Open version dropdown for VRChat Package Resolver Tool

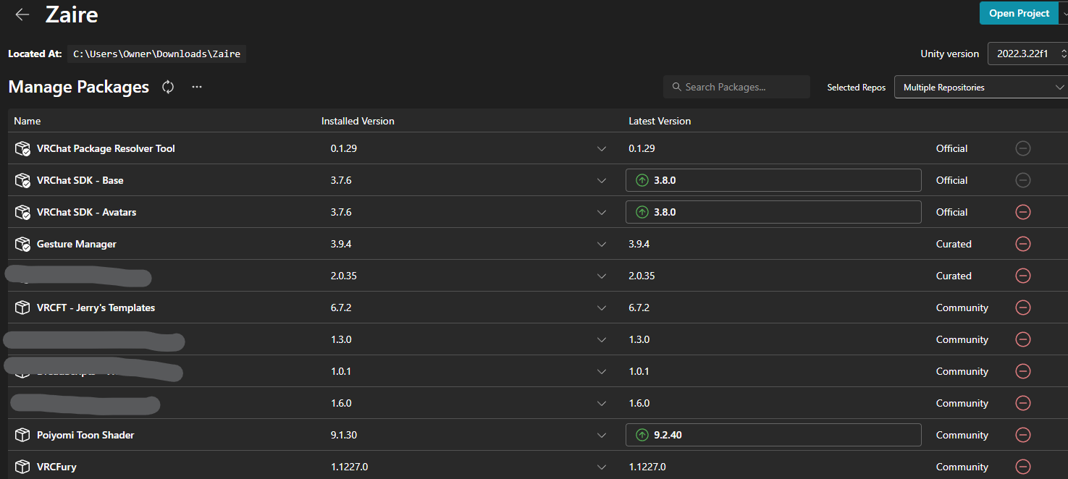pos(602,149)
